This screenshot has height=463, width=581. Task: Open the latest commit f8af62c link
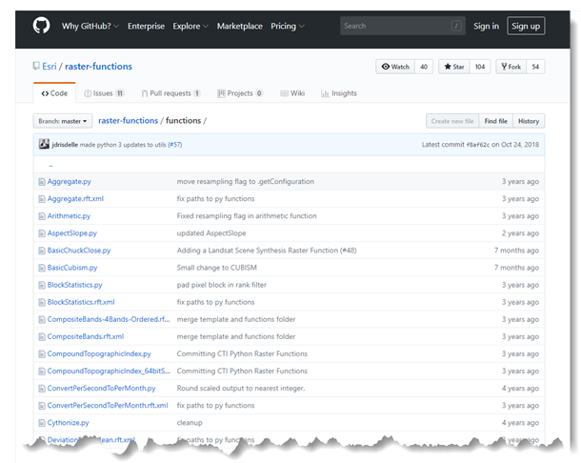[478, 145]
